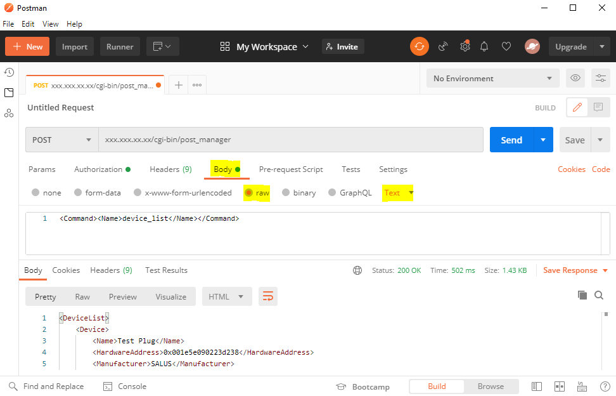Open the Help menu

click(x=74, y=24)
